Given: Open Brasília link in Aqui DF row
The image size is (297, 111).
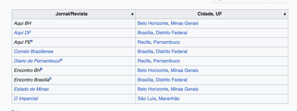Looking at the screenshot, I should (145, 33).
